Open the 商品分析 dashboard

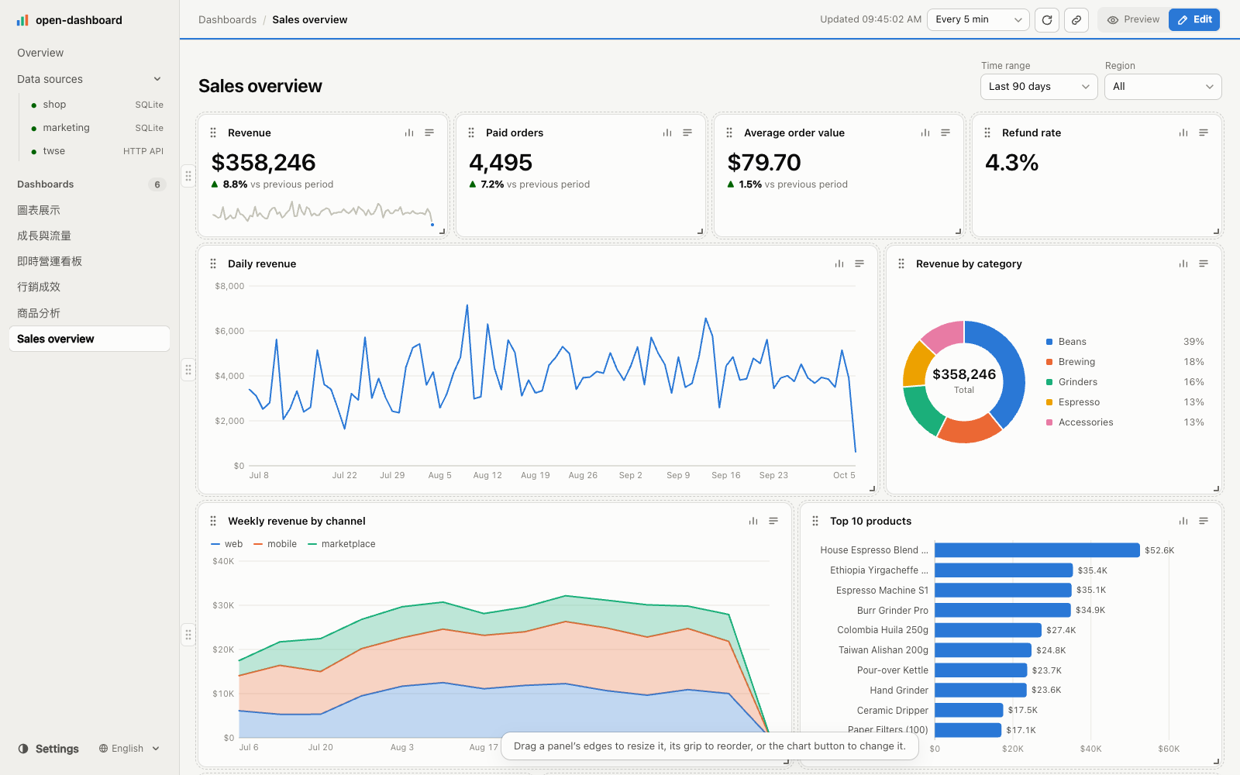[x=89, y=313]
